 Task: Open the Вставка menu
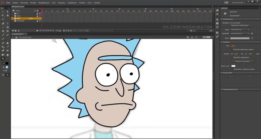click(33, 3)
